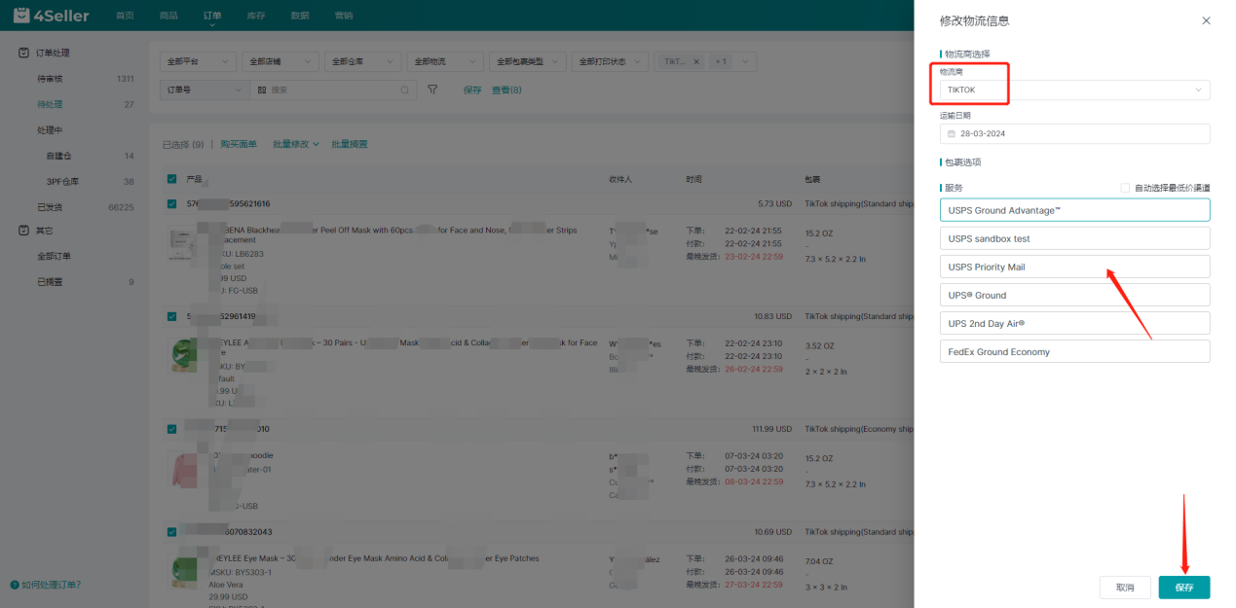Click the 如何处理订单? help link
The image size is (1236, 608).
51,585
